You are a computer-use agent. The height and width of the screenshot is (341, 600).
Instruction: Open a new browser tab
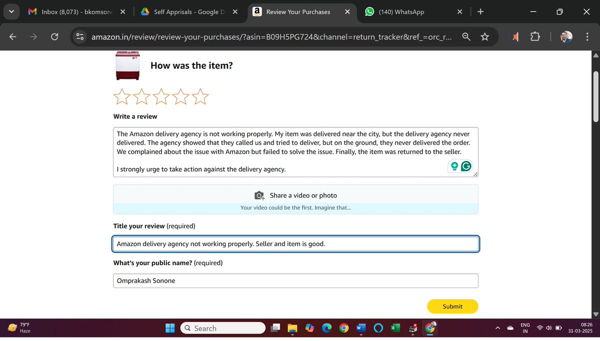[x=480, y=11]
